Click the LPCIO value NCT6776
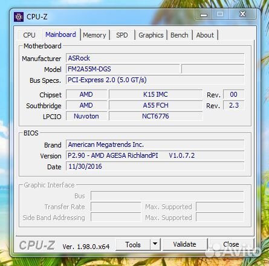This screenshot has height=266, width=269. [x=155, y=116]
